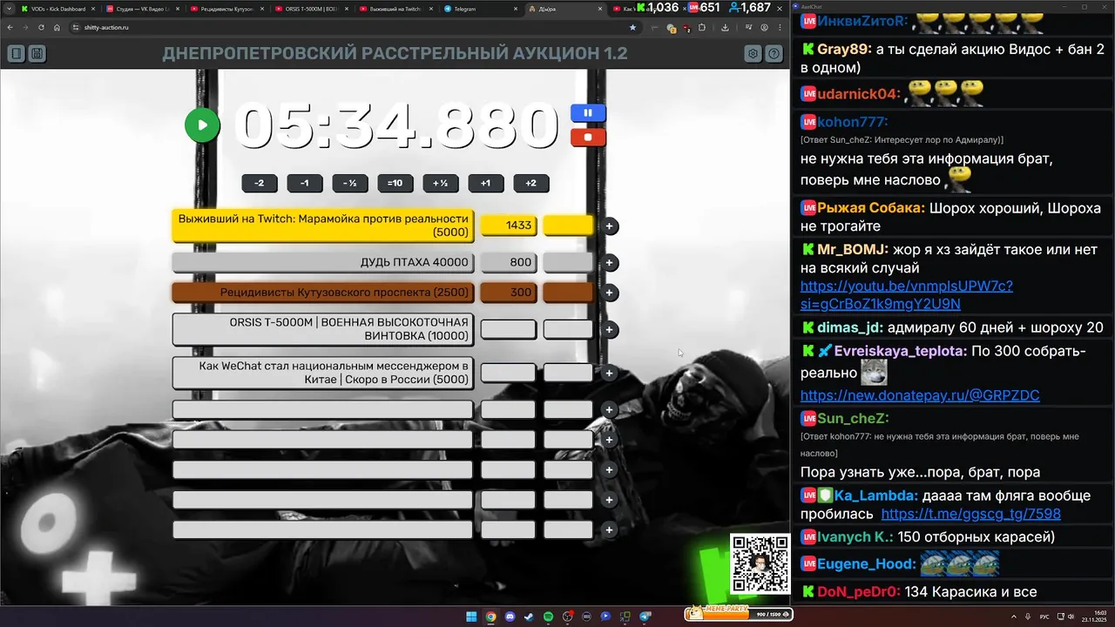Edit the 300 amount field
1115x627 pixels.
tap(509, 293)
